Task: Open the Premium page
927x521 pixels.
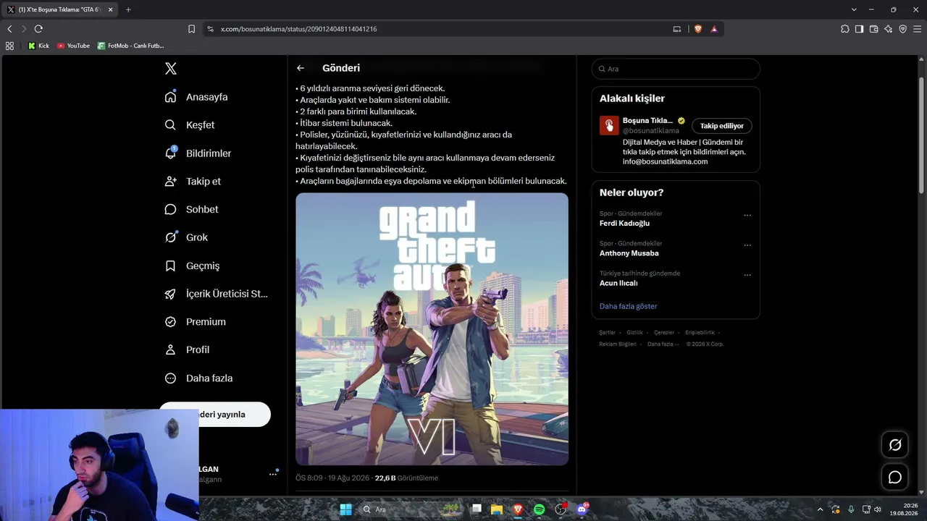Action: coord(195,322)
